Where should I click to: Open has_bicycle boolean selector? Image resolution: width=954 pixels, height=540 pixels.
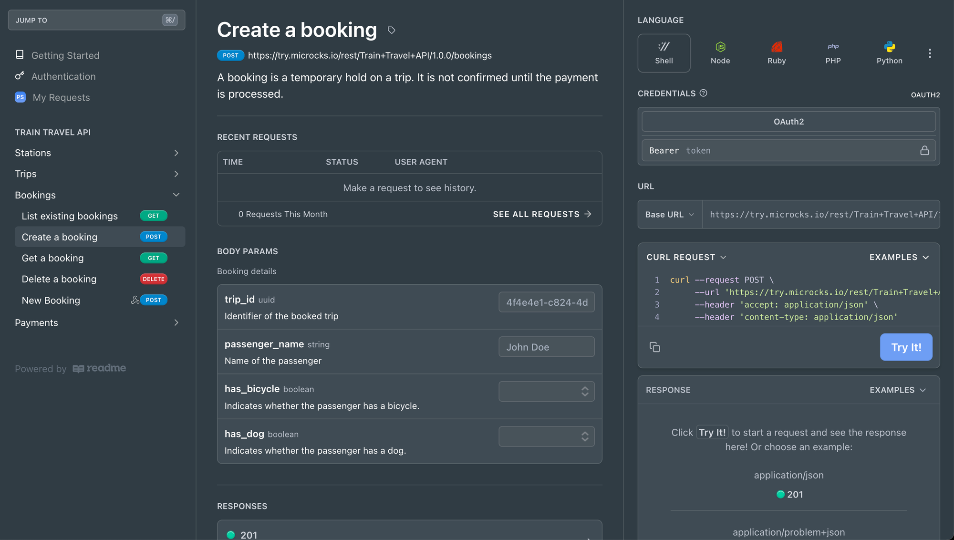click(x=546, y=392)
